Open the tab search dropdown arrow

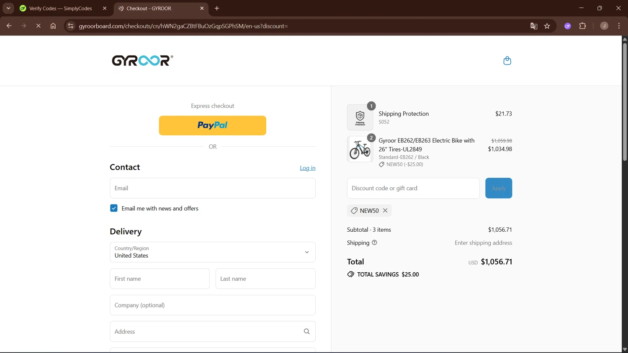coord(8,8)
